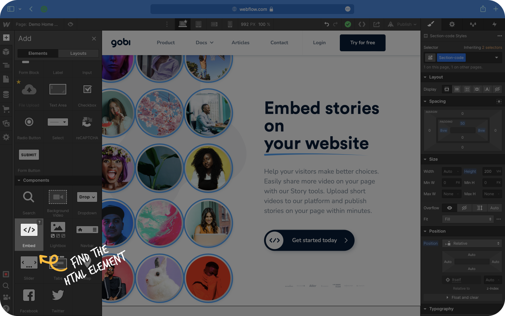The height and width of the screenshot is (316, 505).
Task: Set display to none
Action: [497, 89]
